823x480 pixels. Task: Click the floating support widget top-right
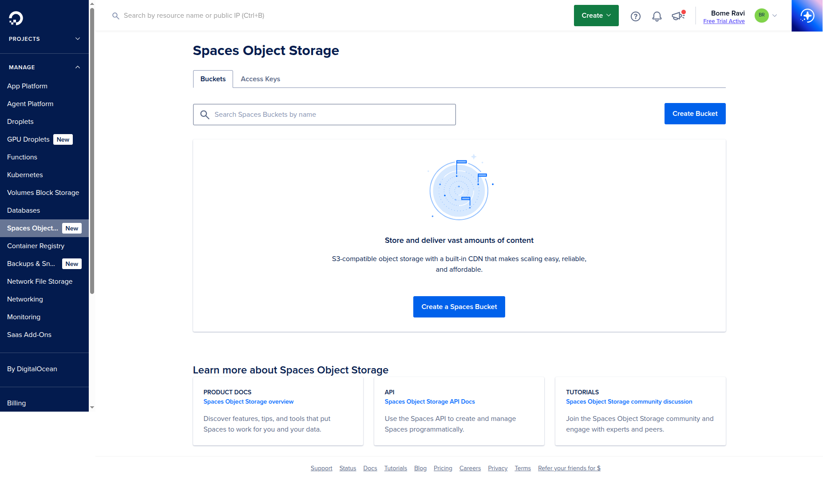pyautogui.click(x=807, y=16)
